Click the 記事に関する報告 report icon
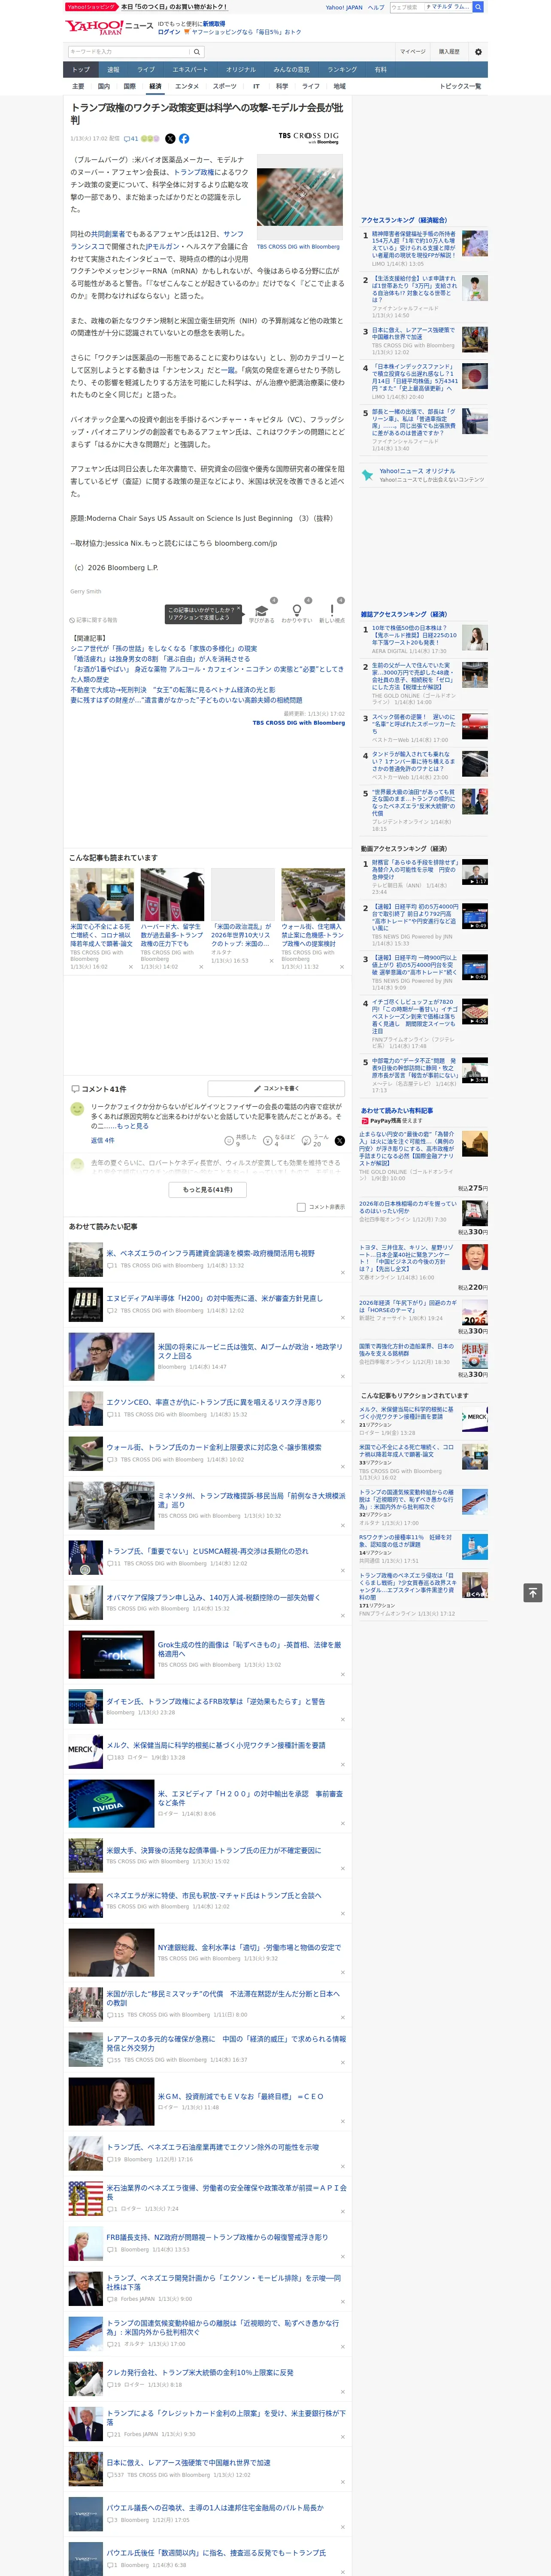The height and width of the screenshot is (2576, 551). coord(93,620)
